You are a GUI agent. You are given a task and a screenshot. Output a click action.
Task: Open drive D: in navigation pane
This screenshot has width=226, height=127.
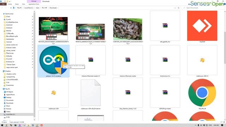pyautogui.click(x=8, y=117)
